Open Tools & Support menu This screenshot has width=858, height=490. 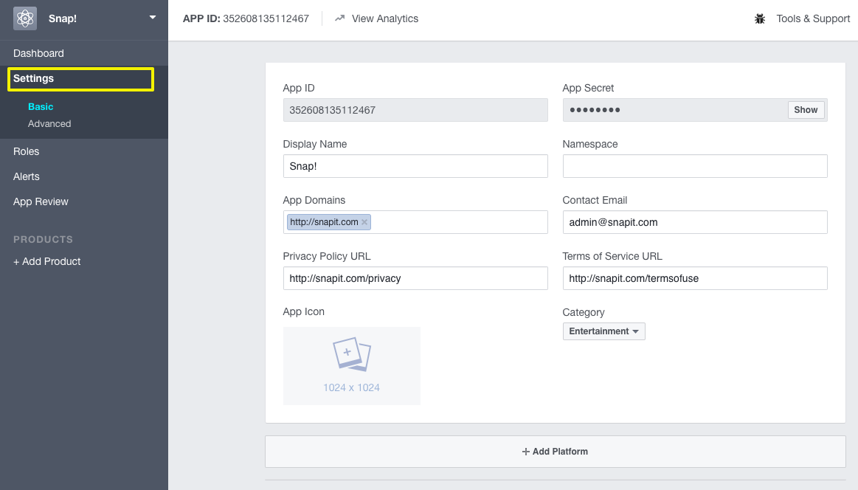(813, 18)
